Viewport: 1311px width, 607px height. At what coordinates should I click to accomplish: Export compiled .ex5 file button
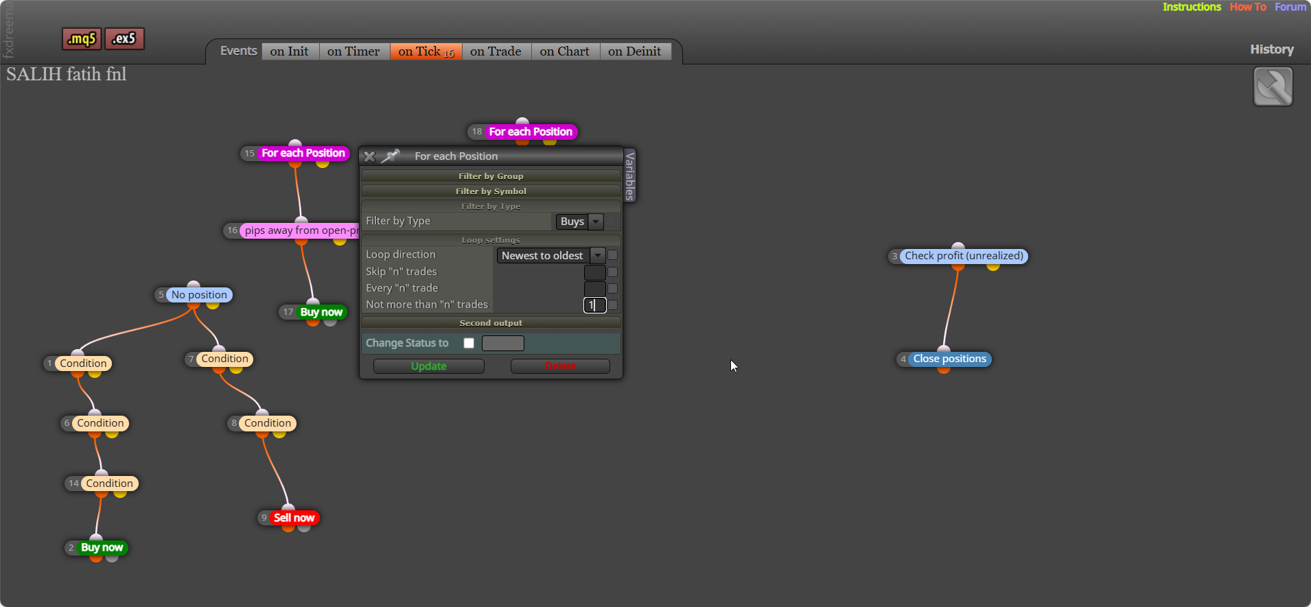click(124, 39)
